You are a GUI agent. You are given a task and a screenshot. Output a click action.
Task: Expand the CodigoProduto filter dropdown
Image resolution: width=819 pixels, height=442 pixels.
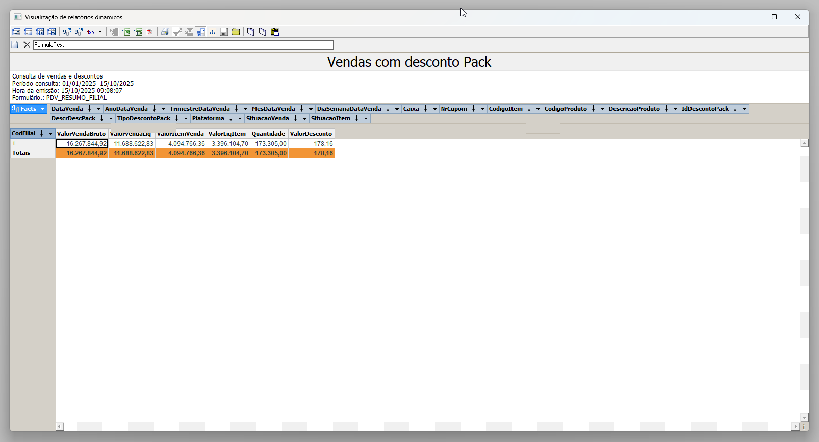coord(602,109)
